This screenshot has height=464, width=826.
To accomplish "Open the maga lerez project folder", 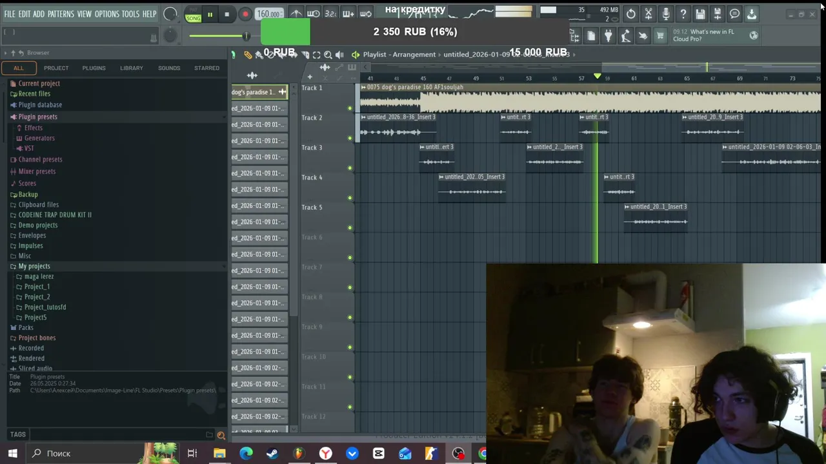I will [x=39, y=276].
